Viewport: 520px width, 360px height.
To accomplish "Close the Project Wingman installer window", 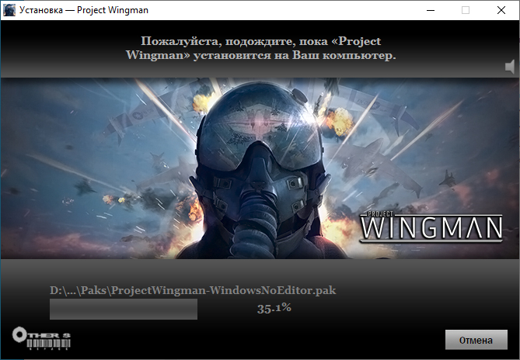I will click(501, 10).
